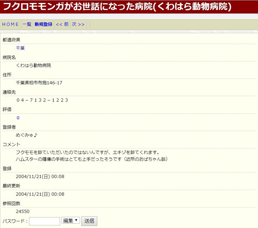Click the phone number 04-7132-1223
This screenshot has width=258, height=228.
42,100
